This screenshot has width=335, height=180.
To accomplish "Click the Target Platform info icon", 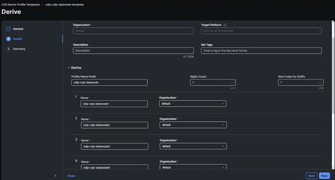I will click(x=225, y=25).
